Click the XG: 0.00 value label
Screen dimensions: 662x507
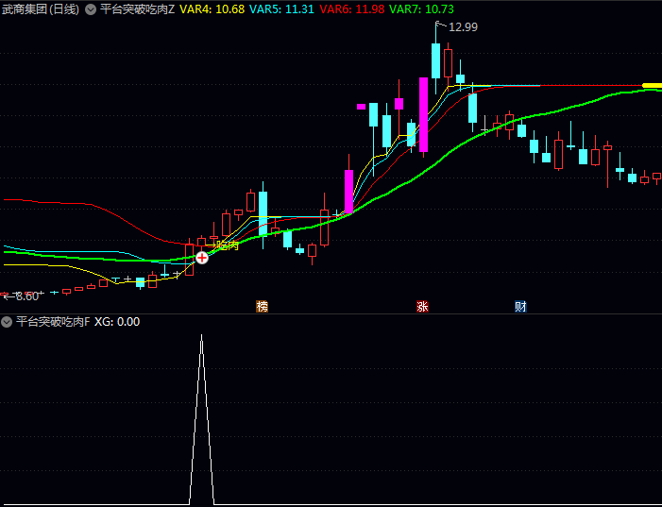click(x=117, y=322)
